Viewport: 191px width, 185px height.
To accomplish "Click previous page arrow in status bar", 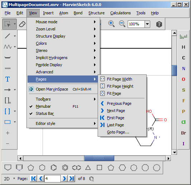I will click(41, 179).
